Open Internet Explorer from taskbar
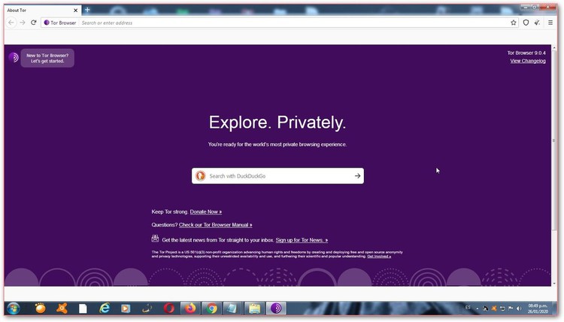 click(105, 308)
